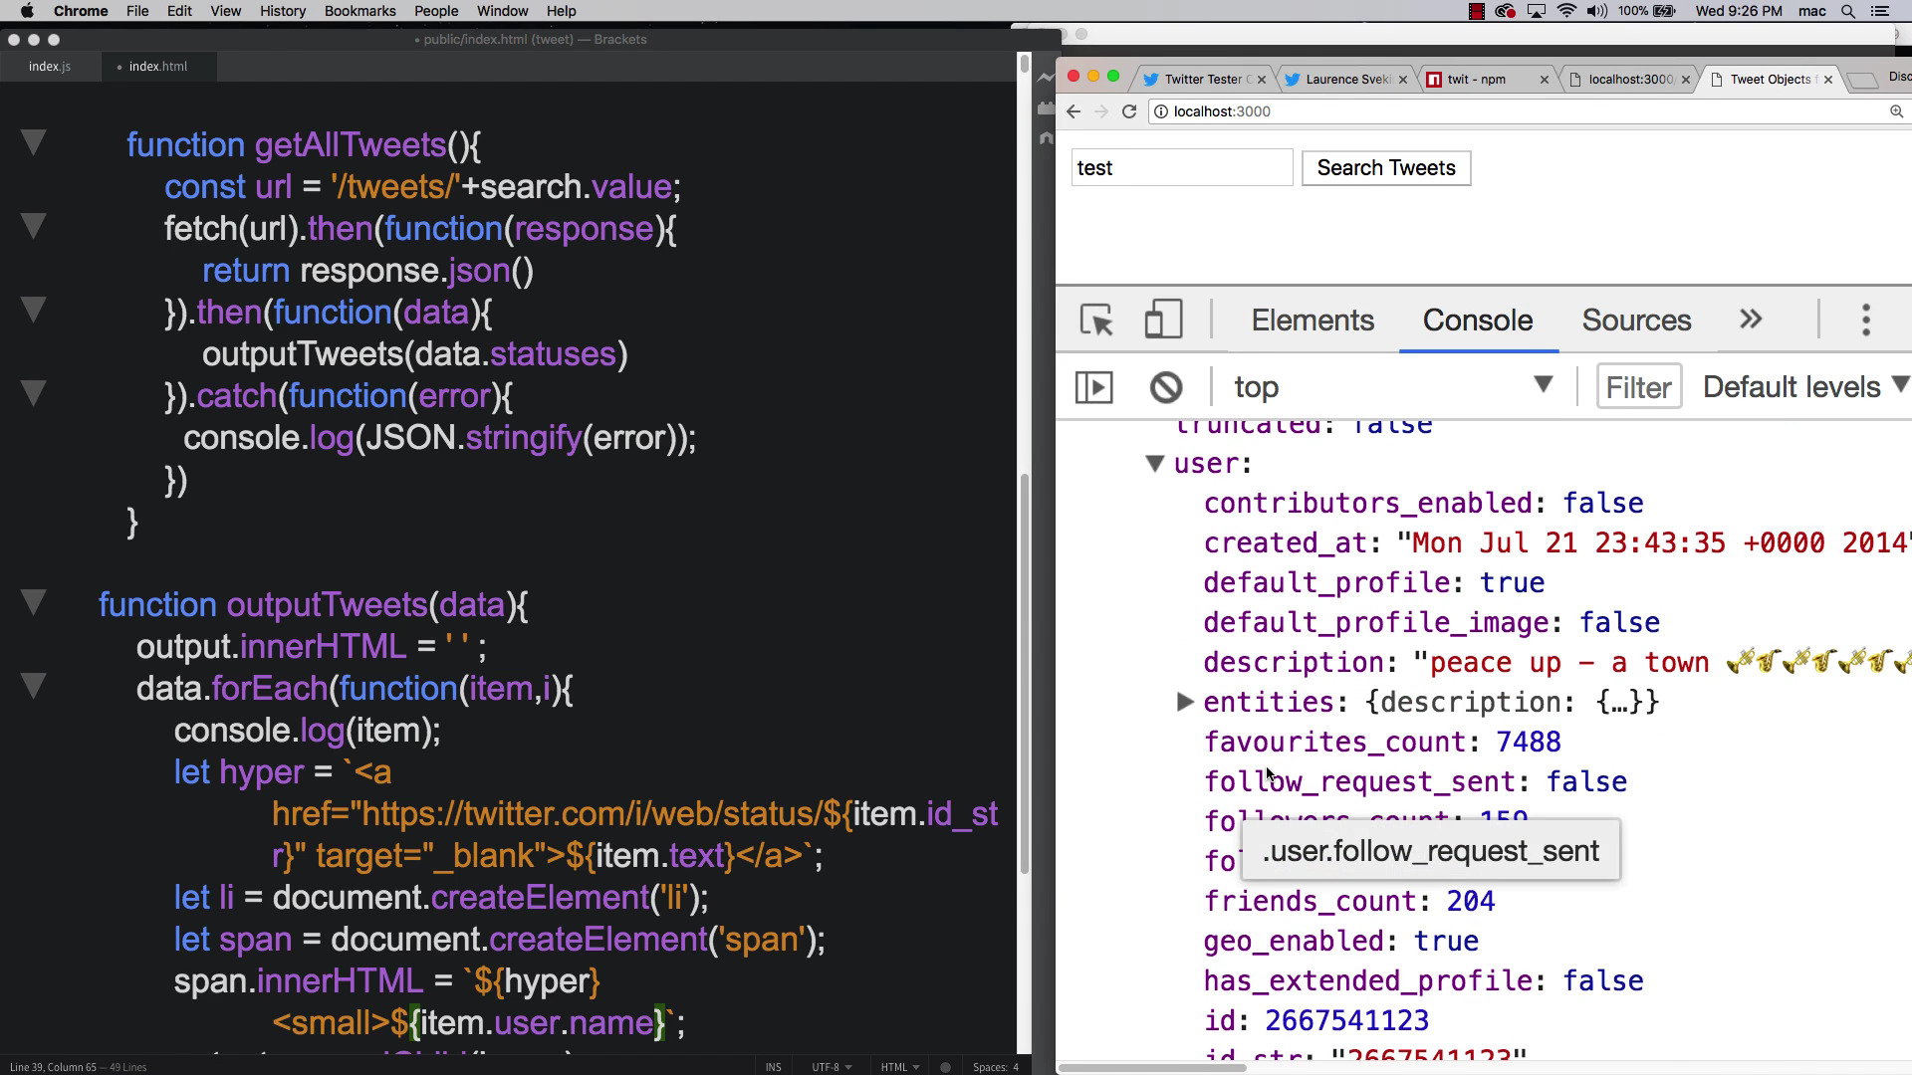Open the DevTools three-dot options menu
Screen dimensions: 1912x1075
tap(1866, 321)
